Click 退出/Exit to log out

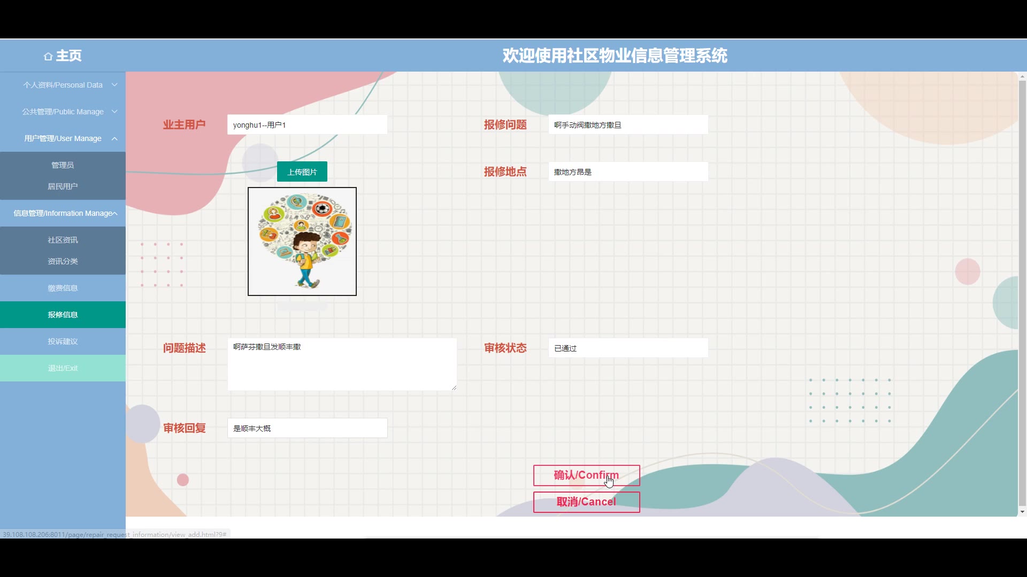tap(63, 368)
